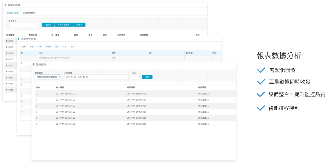The image size is (330, 164).
Task: Click the checkmark next to 設備整合，提升監控品質
Action: click(x=261, y=94)
